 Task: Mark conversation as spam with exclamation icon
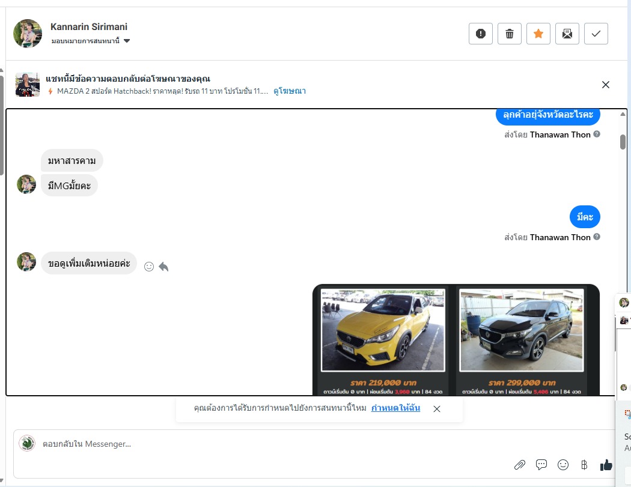pos(481,34)
